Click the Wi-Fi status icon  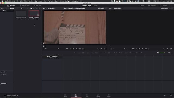tap(143, 1)
